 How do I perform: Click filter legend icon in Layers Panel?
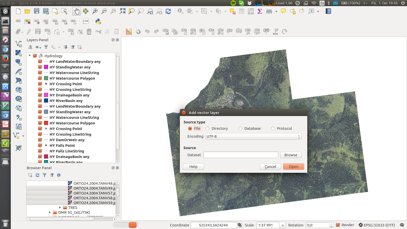(46, 47)
